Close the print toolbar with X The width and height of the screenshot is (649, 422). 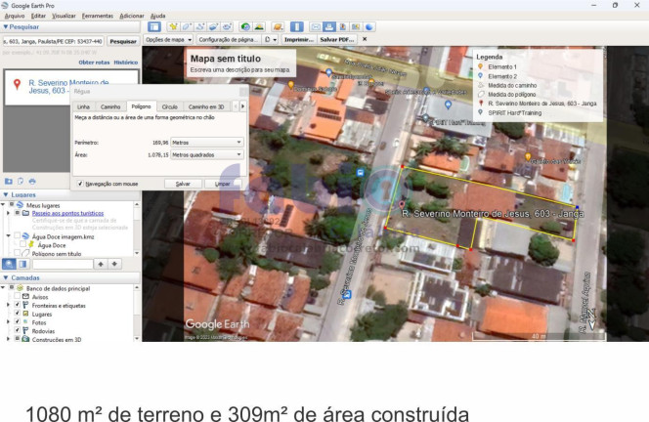pos(365,39)
